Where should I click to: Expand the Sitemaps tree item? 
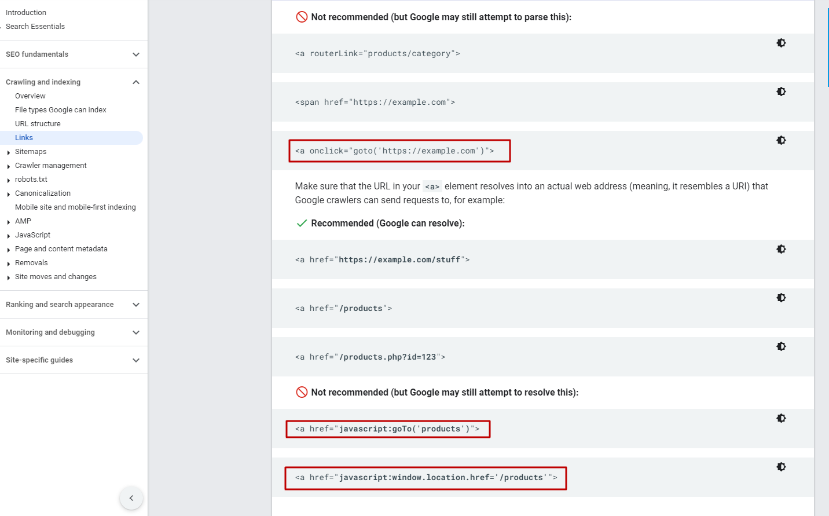[x=9, y=152]
